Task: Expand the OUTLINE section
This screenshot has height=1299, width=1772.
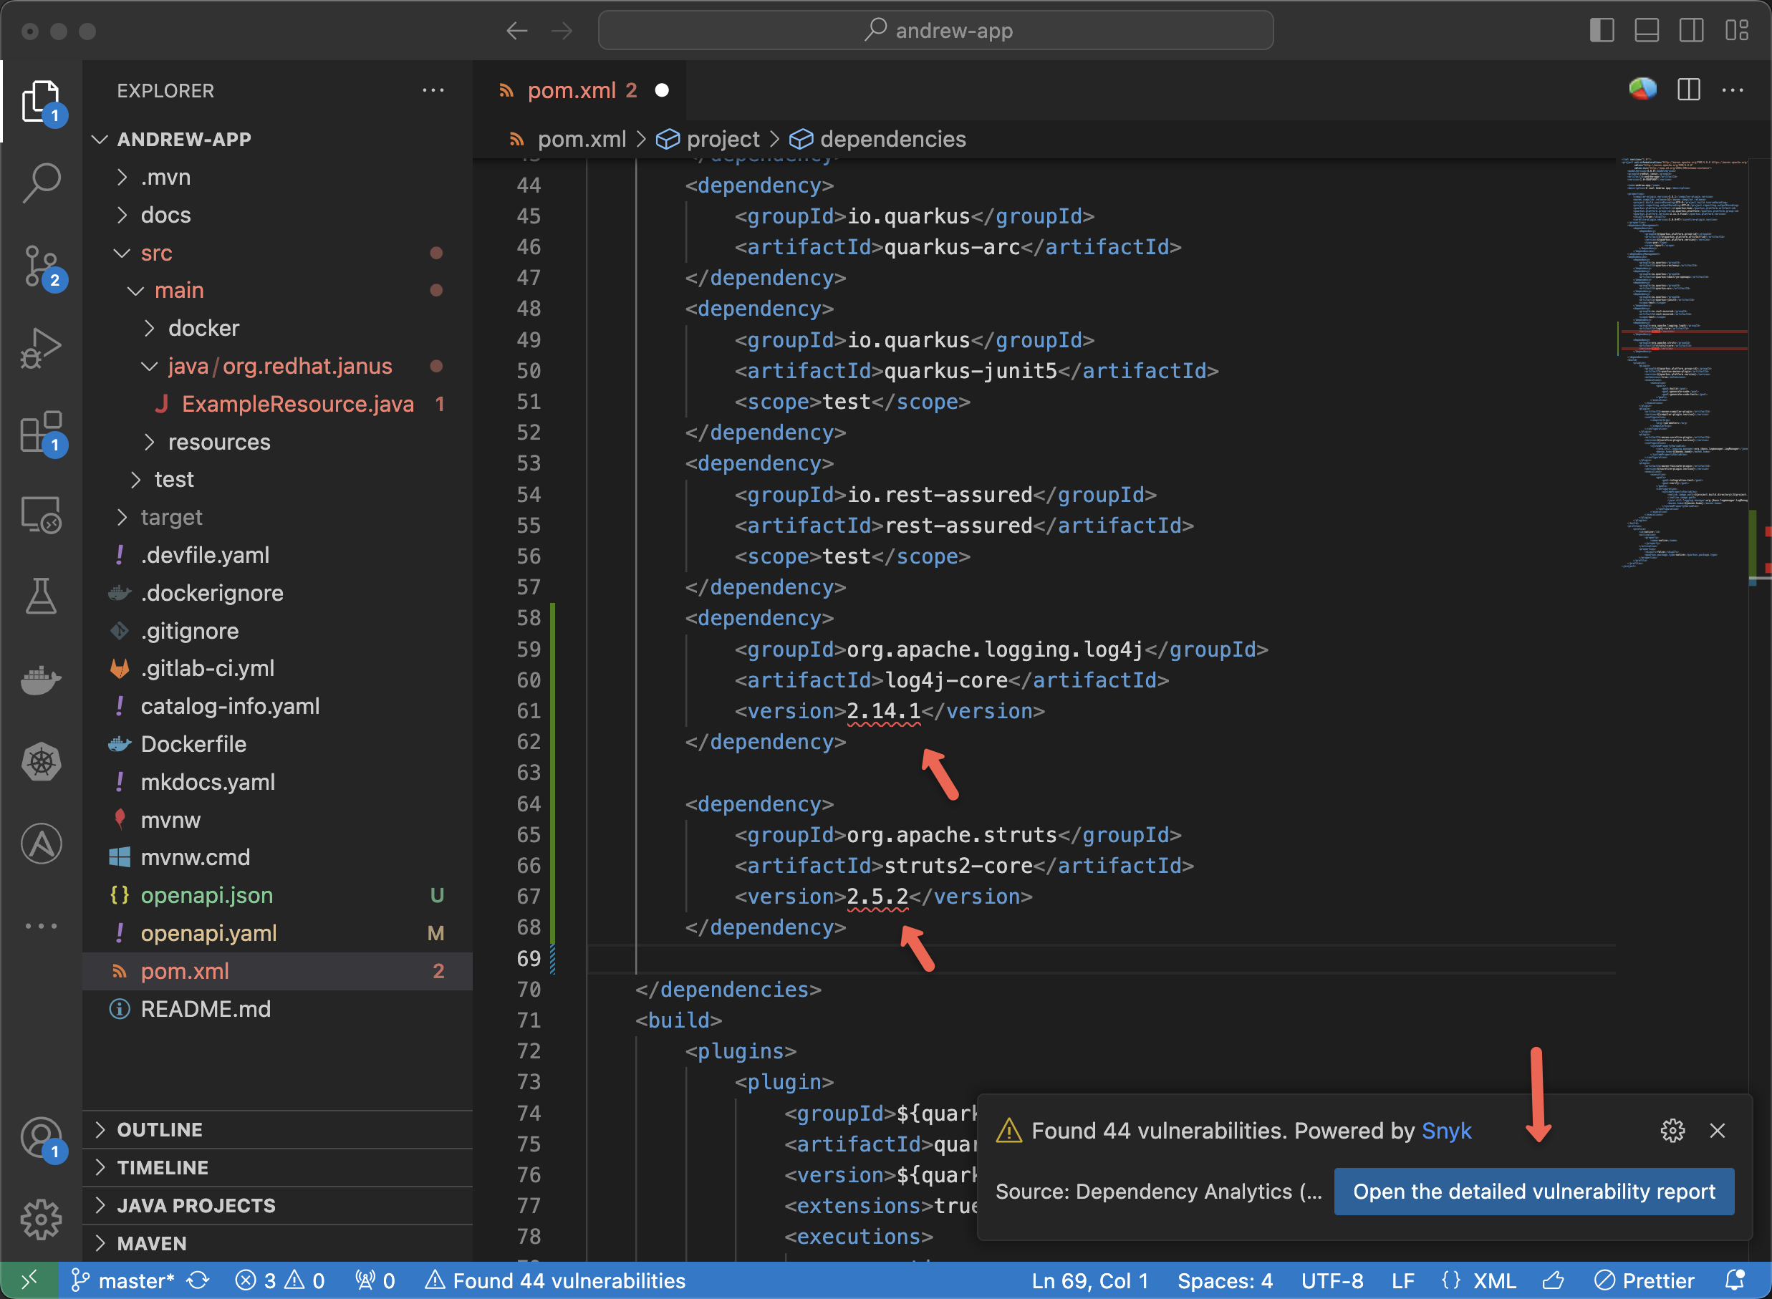Action: [160, 1129]
